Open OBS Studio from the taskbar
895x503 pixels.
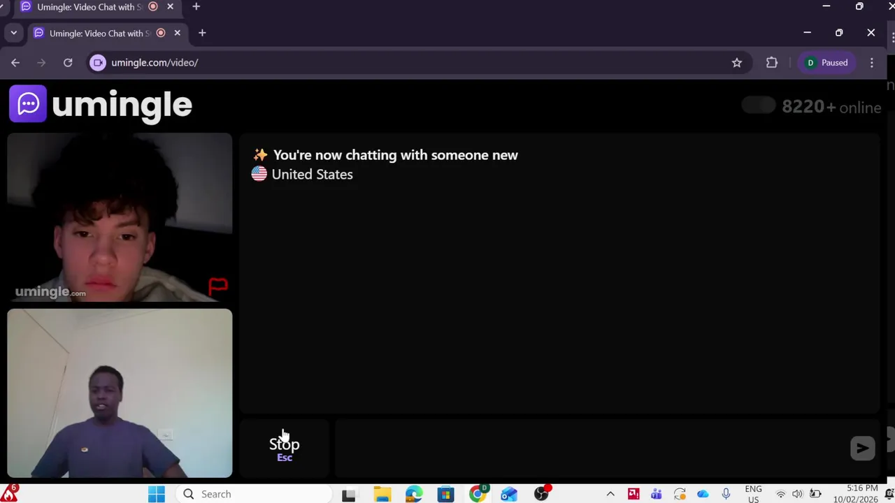pyautogui.click(x=541, y=495)
